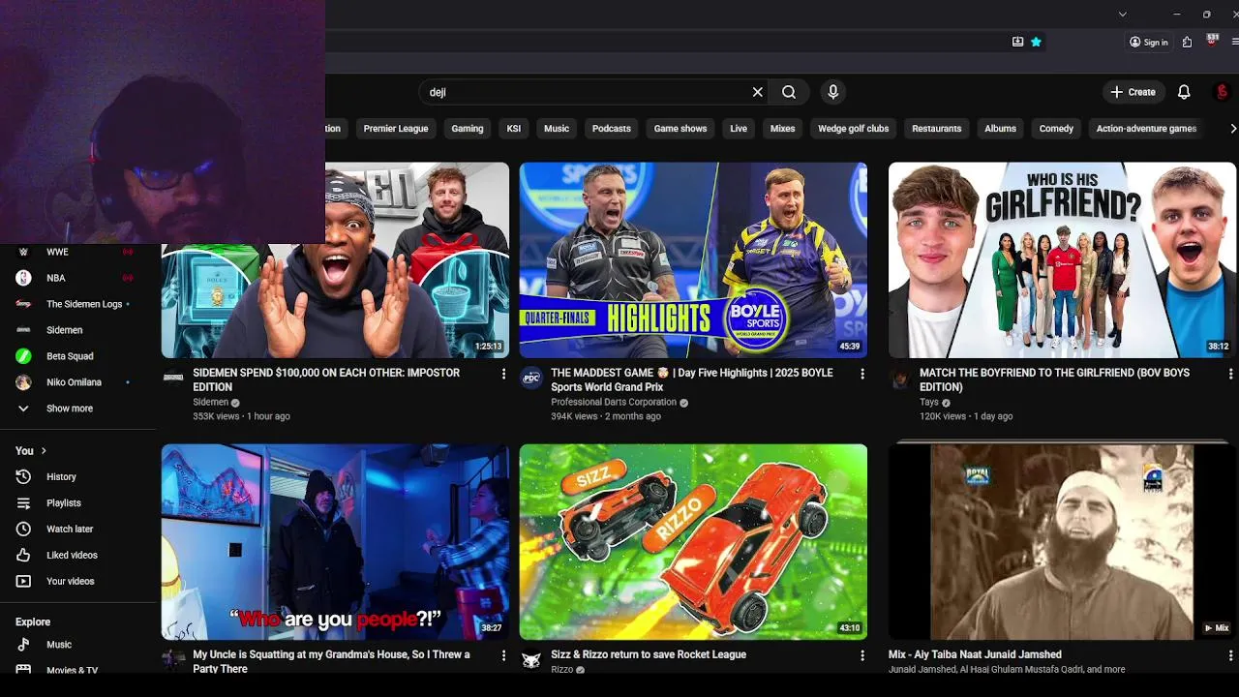This screenshot has height=697, width=1239.
Task: Play the darts Highlights thumbnail
Action: tap(693, 259)
